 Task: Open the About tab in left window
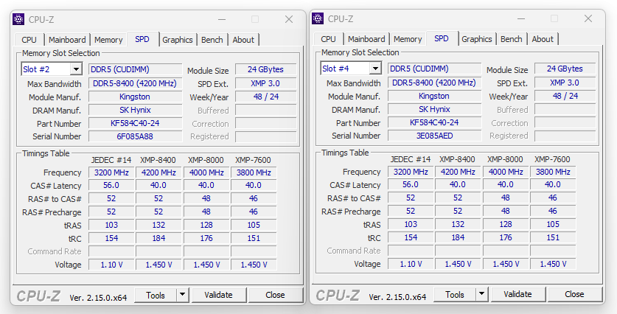243,40
